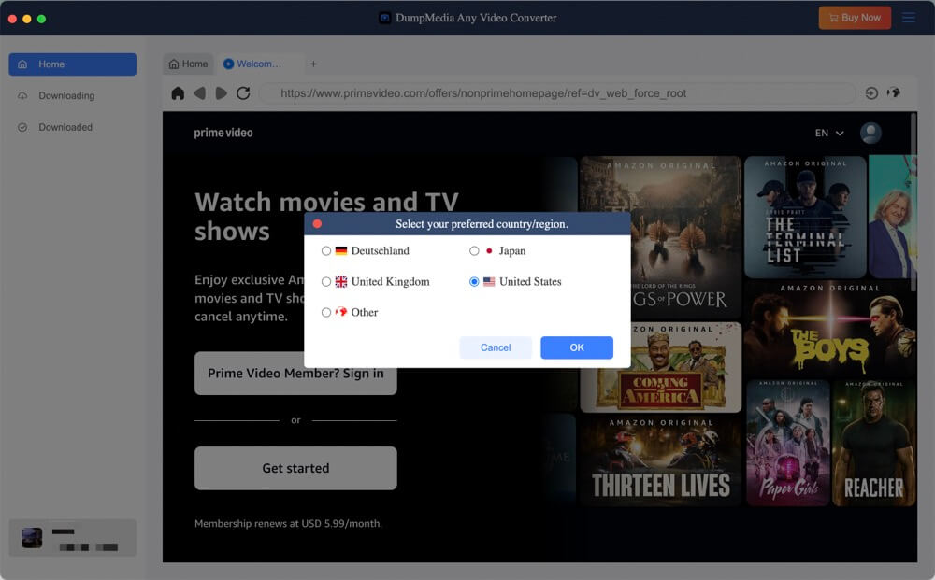Click the Downloading cloud icon in sidebar
Screen dimensions: 935x580
pos(22,96)
